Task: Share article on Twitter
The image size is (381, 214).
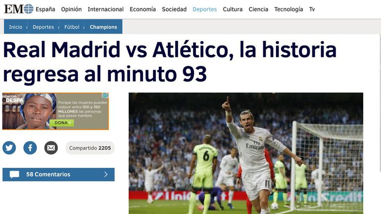Action: tap(9, 147)
